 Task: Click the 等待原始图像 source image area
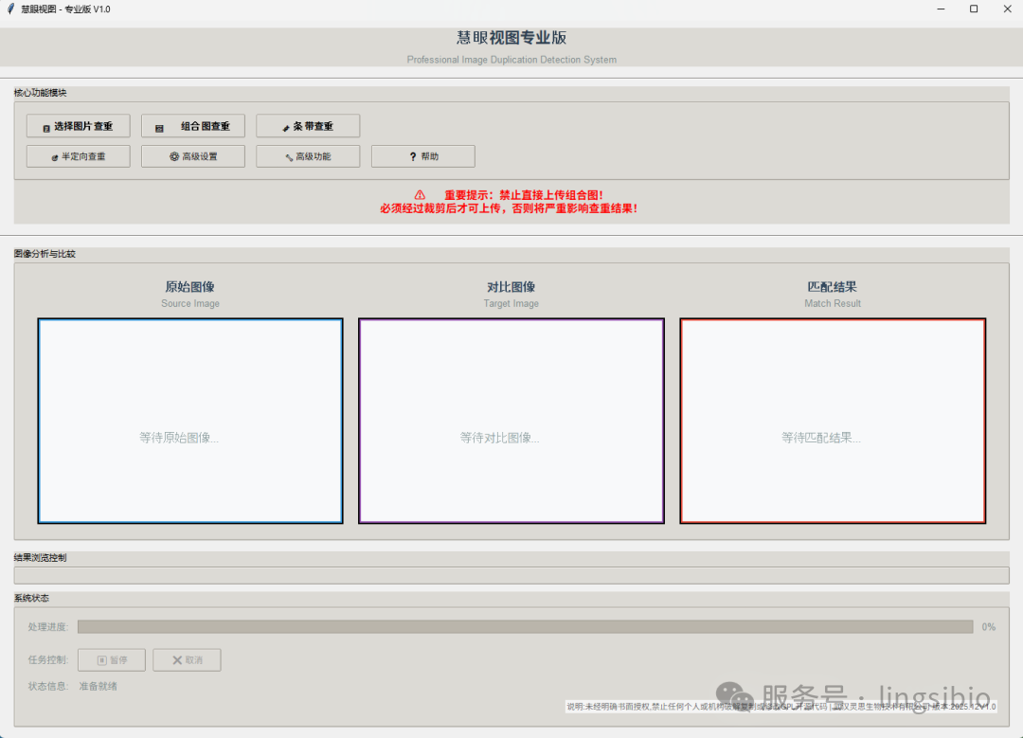click(x=189, y=421)
